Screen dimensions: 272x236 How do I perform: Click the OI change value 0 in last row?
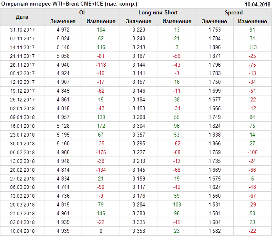tap(101, 231)
